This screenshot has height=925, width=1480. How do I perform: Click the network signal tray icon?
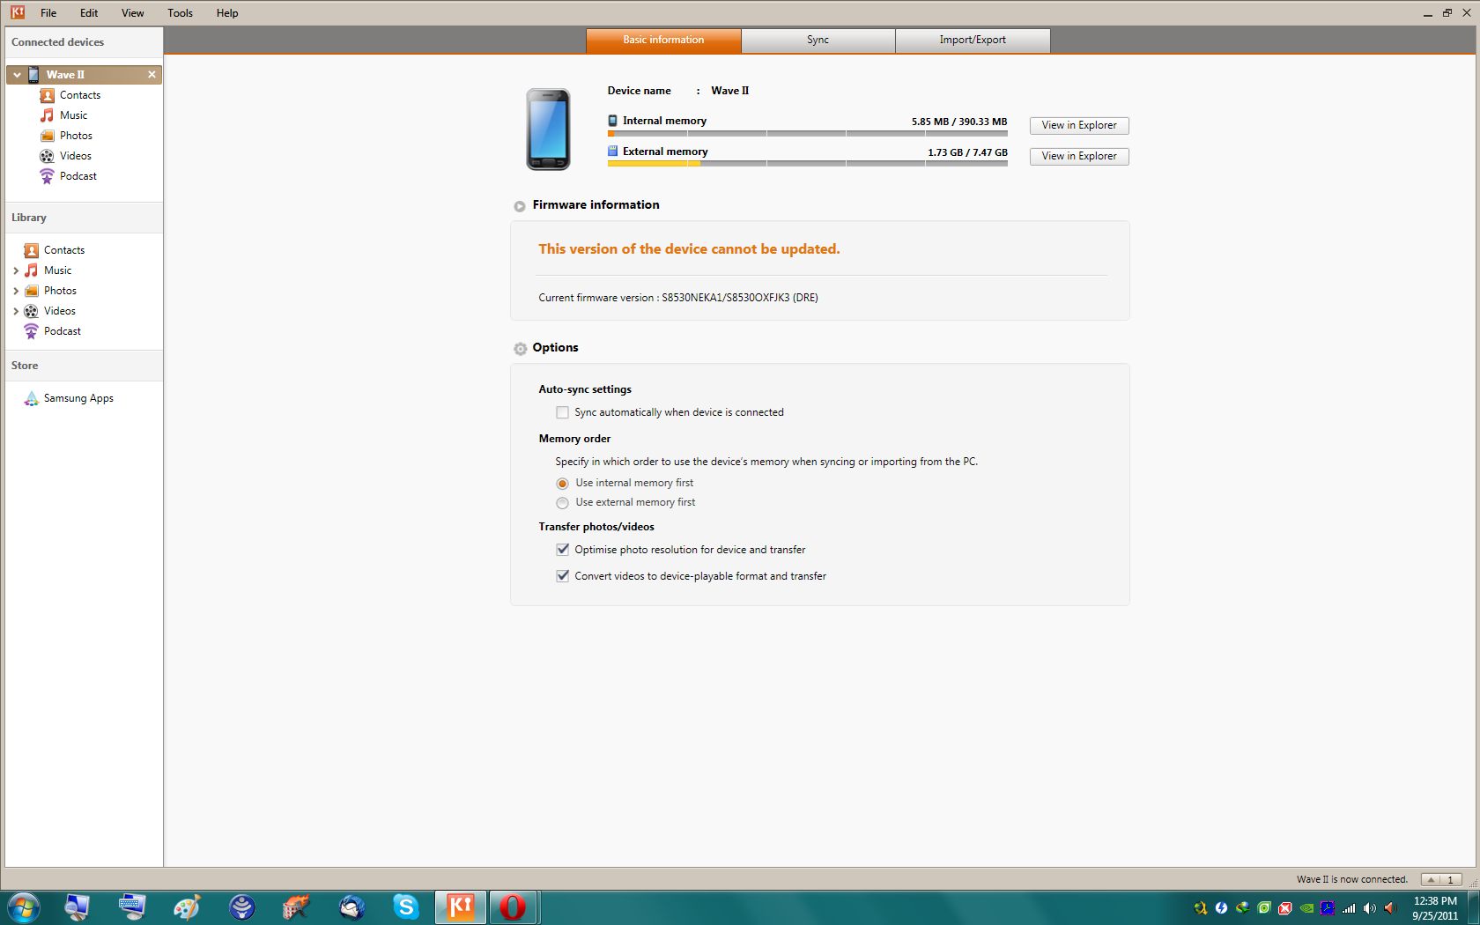coord(1349,908)
